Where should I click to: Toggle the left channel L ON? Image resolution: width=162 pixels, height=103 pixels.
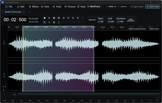click(x=4, y=42)
